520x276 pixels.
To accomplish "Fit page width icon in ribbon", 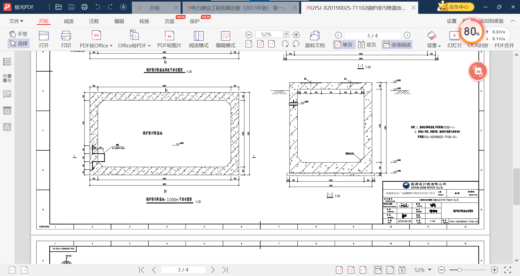I will coord(272,44).
